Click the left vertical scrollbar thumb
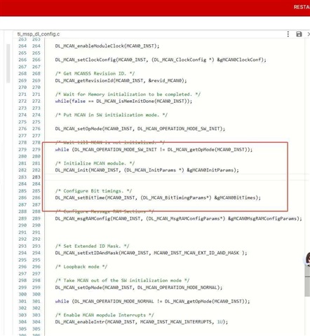 (x=8, y=63)
